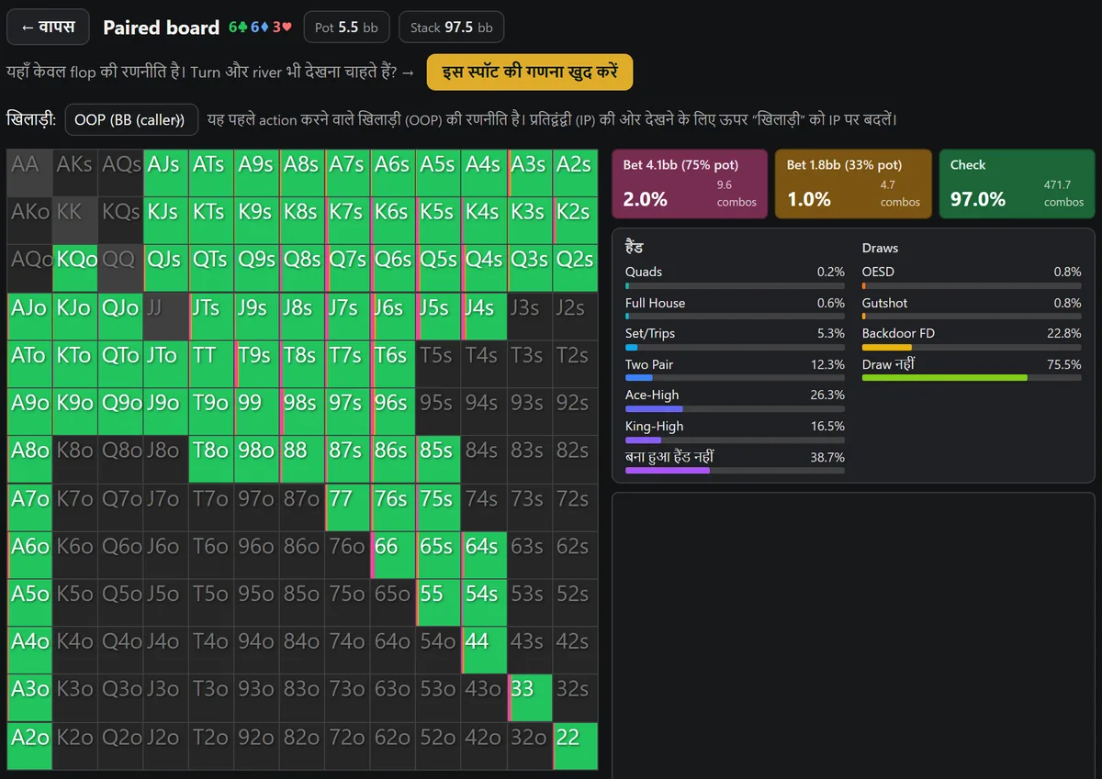Click the Full House 0.6% row

(x=735, y=308)
